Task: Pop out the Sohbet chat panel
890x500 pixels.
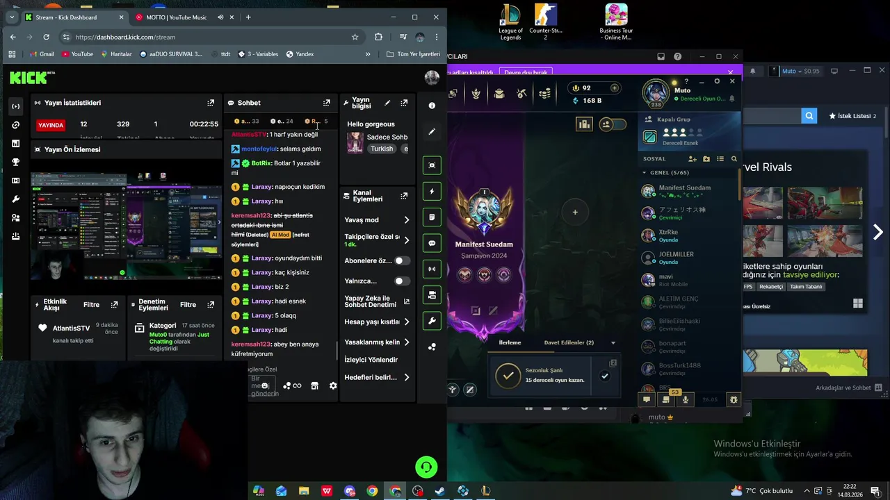Action: coord(327,103)
